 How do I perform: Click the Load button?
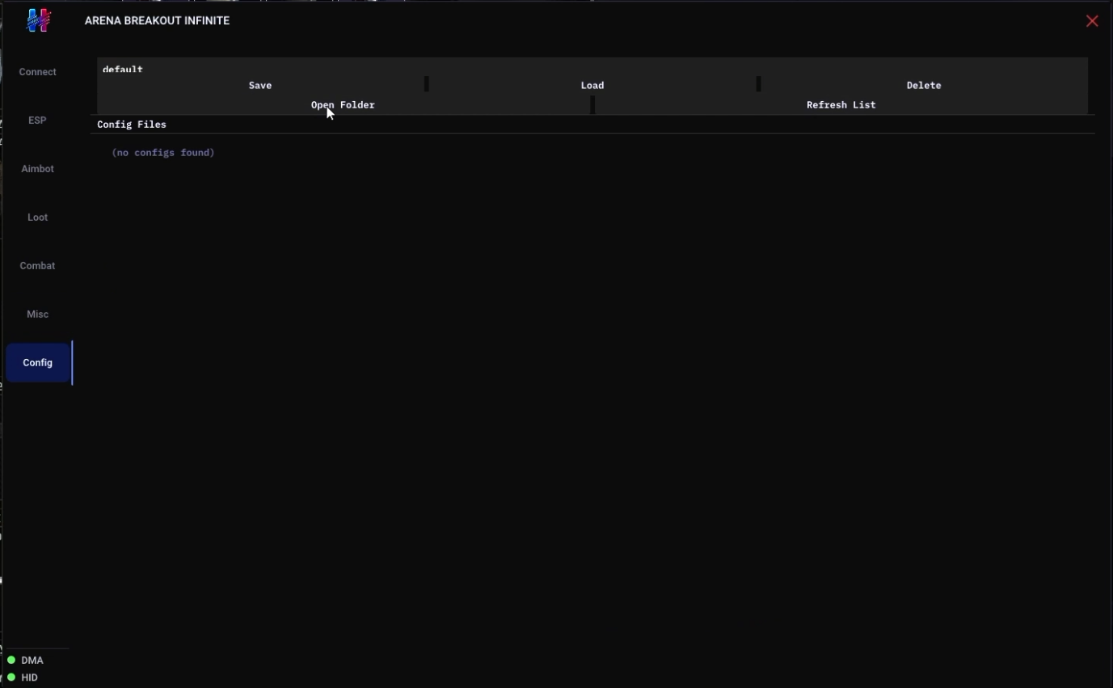click(x=592, y=85)
